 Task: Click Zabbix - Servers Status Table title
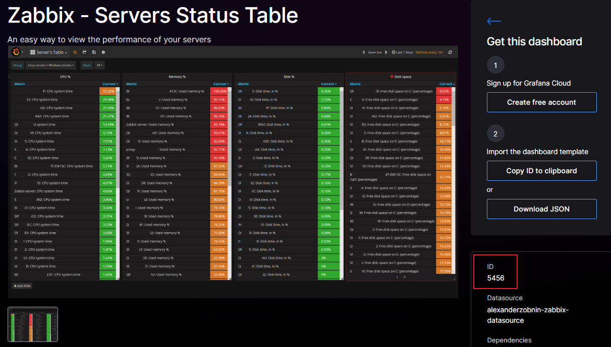point(153,16)
